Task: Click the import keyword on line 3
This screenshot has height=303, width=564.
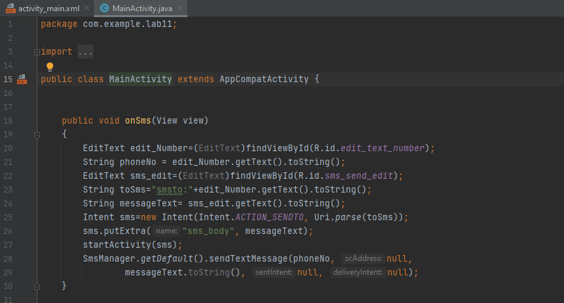Action: tap(57, 51)
